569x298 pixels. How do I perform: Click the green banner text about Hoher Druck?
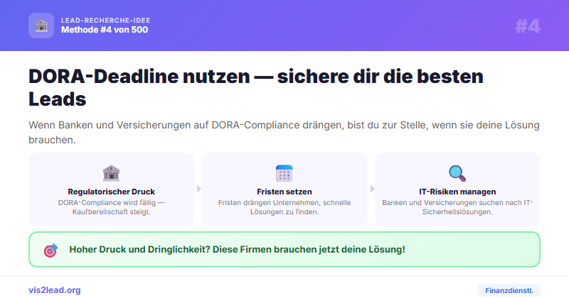(x=237, y=250)
